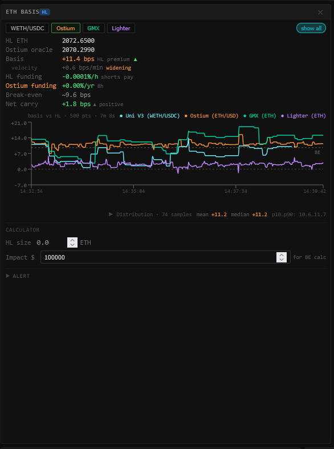
Task: Click the p10…p90 range text
Action: pyautogui.click(x=299, y=214)
